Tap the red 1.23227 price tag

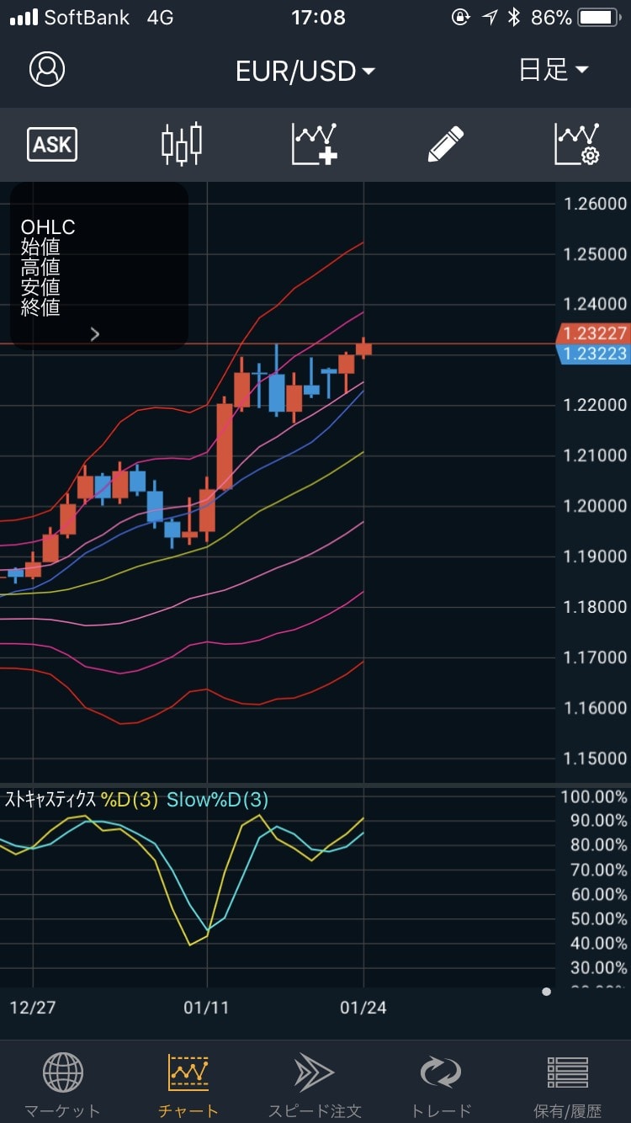(x=594, y=333)
